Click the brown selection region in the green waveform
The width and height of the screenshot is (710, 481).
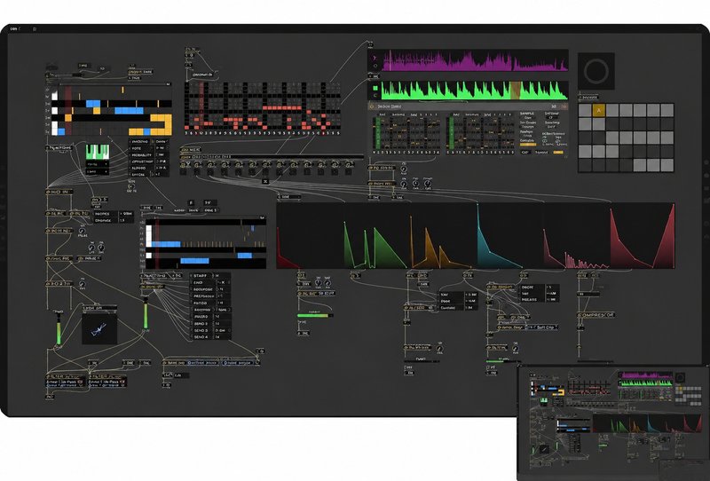(x=516, y=91)
